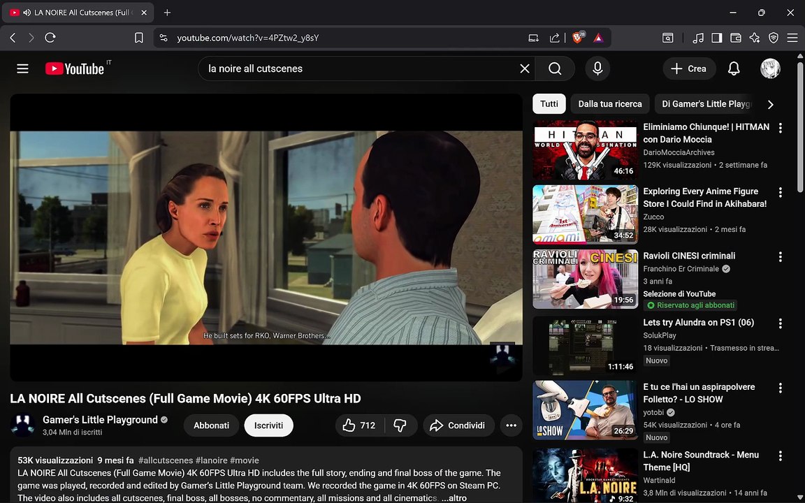The image size is (805, 503).
Task: Open the L.A. Noire Soundtrack thumbnail
Action: (x=586, y=476)
